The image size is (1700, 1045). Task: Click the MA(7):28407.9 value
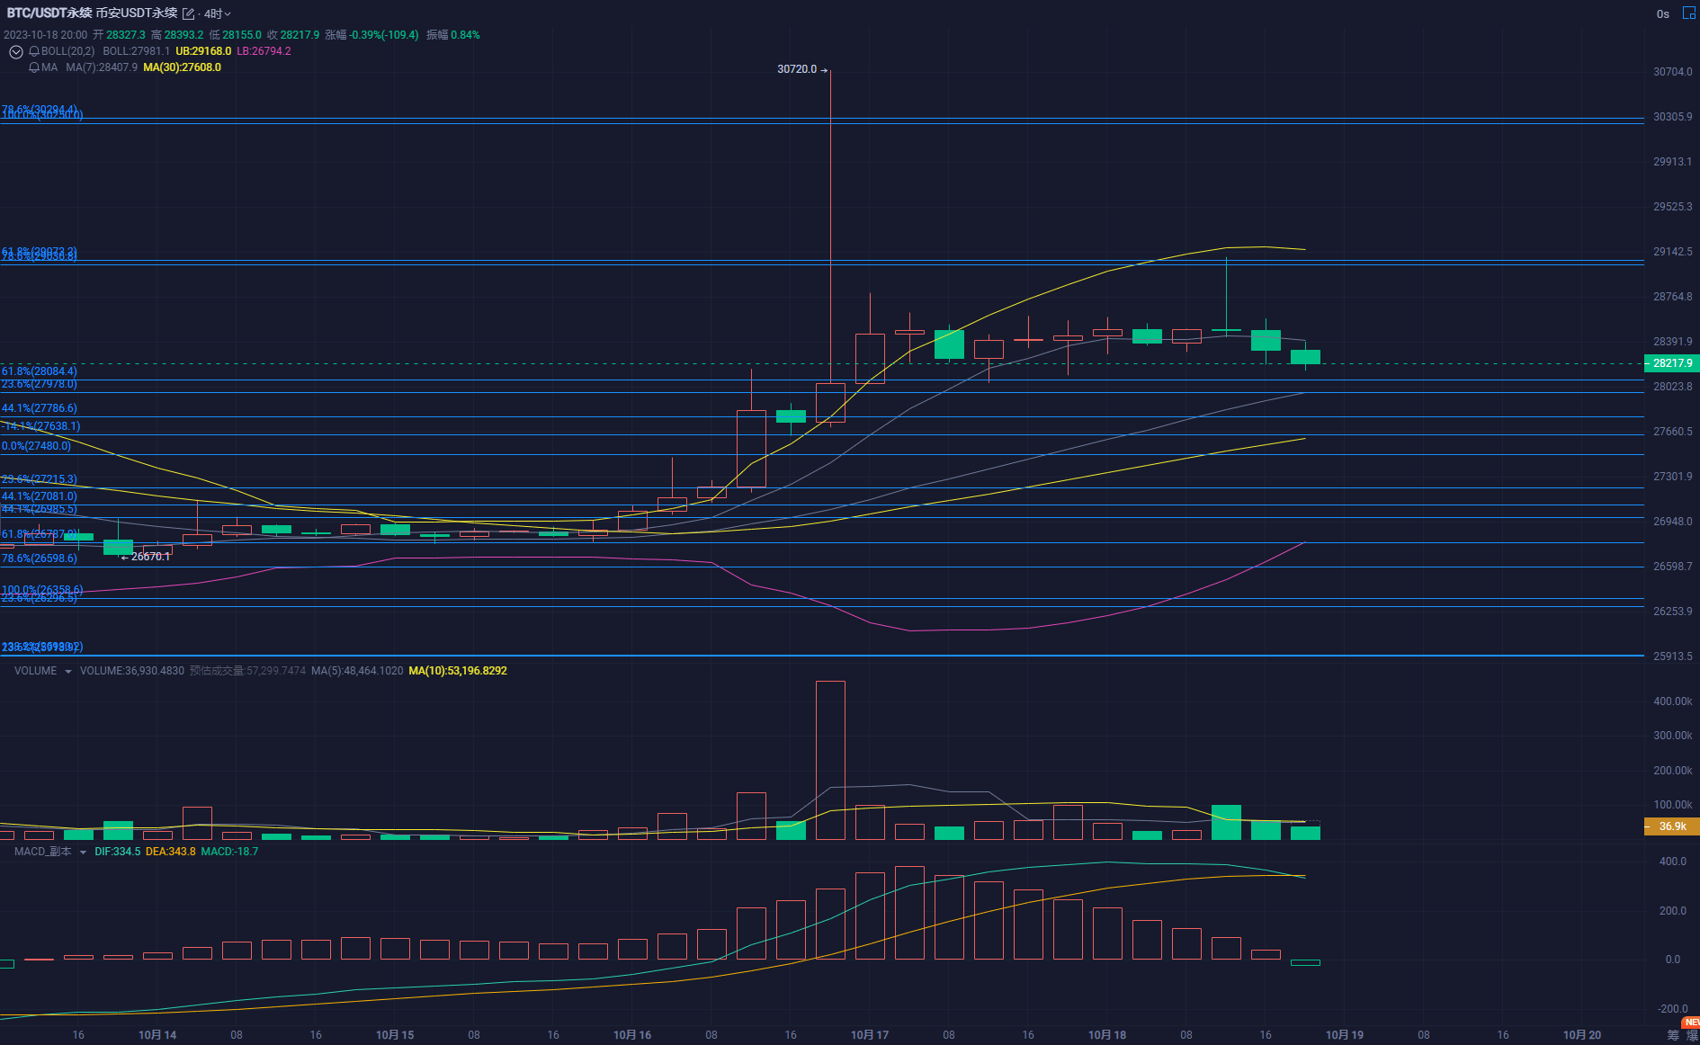tap(102, 67)
